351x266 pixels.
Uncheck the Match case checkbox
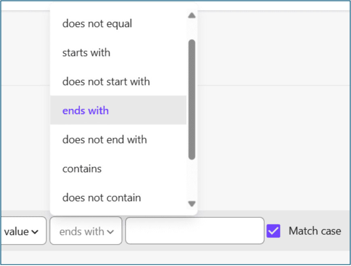pyautogui.click(x=273, y=231)
